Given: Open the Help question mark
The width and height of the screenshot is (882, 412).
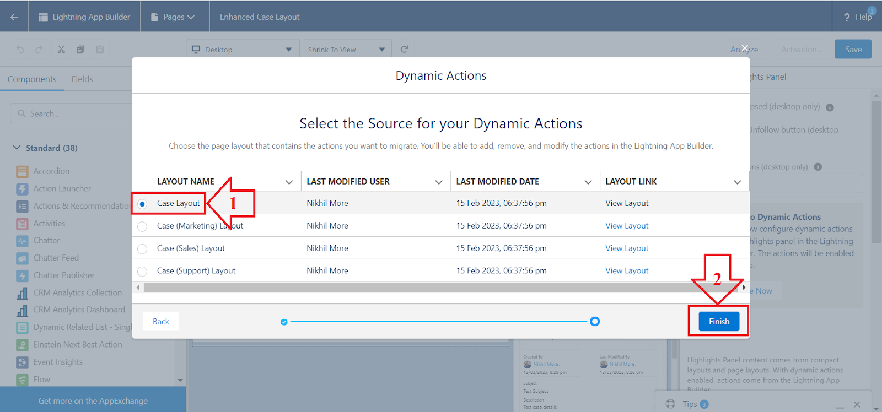Looking at the screenshot, I should pyautogui.click(x=847, y=17).
